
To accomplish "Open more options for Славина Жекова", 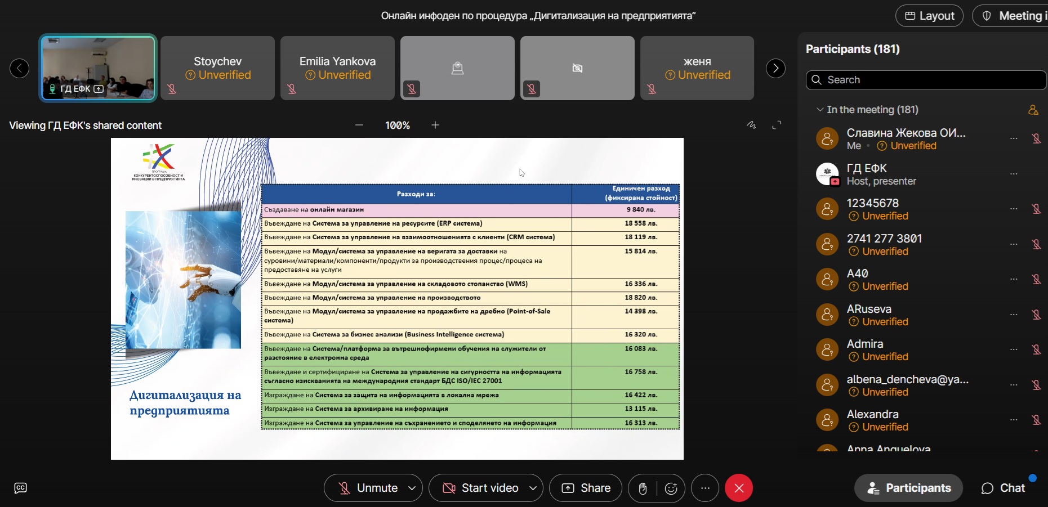I will [1014, 138].
